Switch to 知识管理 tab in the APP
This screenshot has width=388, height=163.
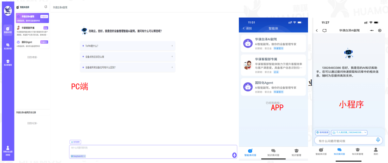296,153
